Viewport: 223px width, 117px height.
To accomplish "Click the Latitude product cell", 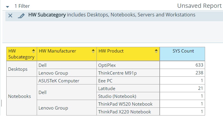I will click(128, 88).
